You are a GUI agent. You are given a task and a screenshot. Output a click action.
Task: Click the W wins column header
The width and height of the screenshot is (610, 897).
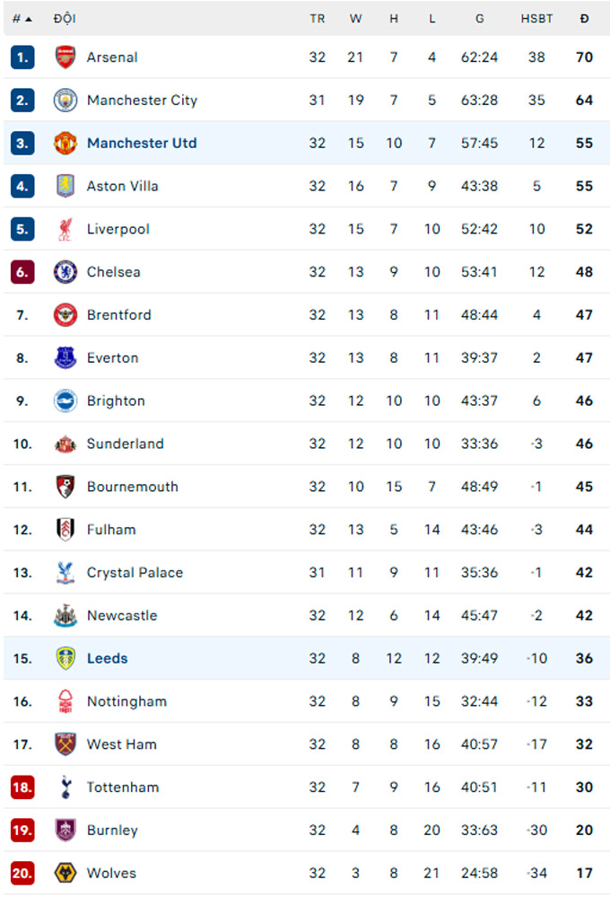pyautogui.click(x=355, y=19)
